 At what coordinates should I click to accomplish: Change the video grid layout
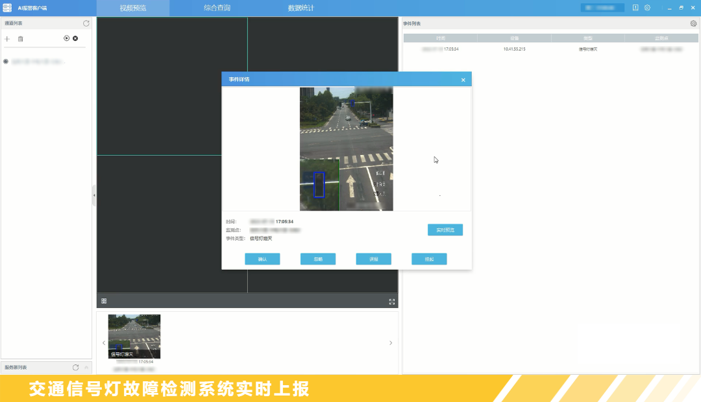[x=104, y=301]
